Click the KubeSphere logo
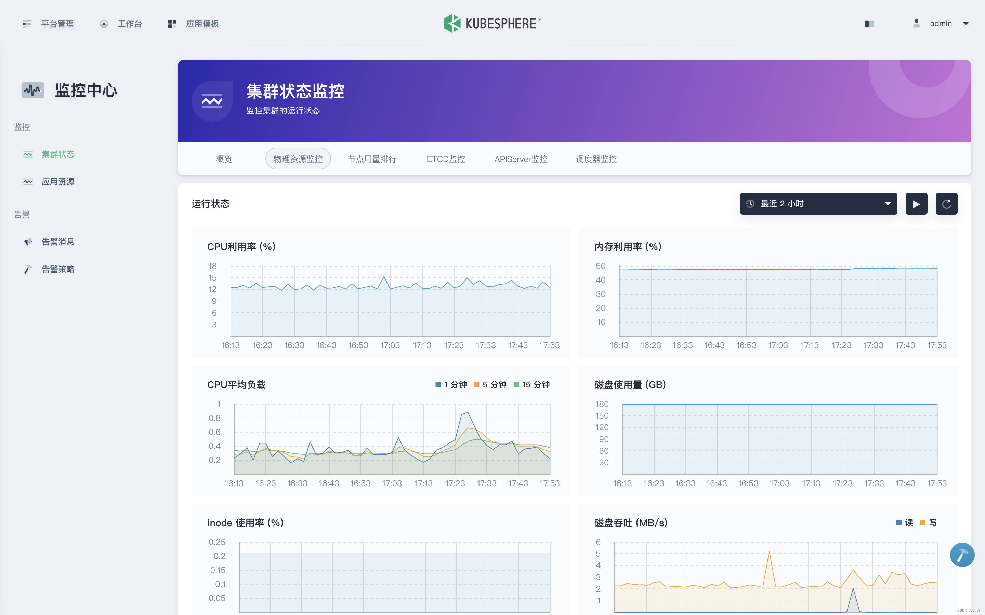Image resolution: width=985 pixels, height=615 pixels. point(492,23)
